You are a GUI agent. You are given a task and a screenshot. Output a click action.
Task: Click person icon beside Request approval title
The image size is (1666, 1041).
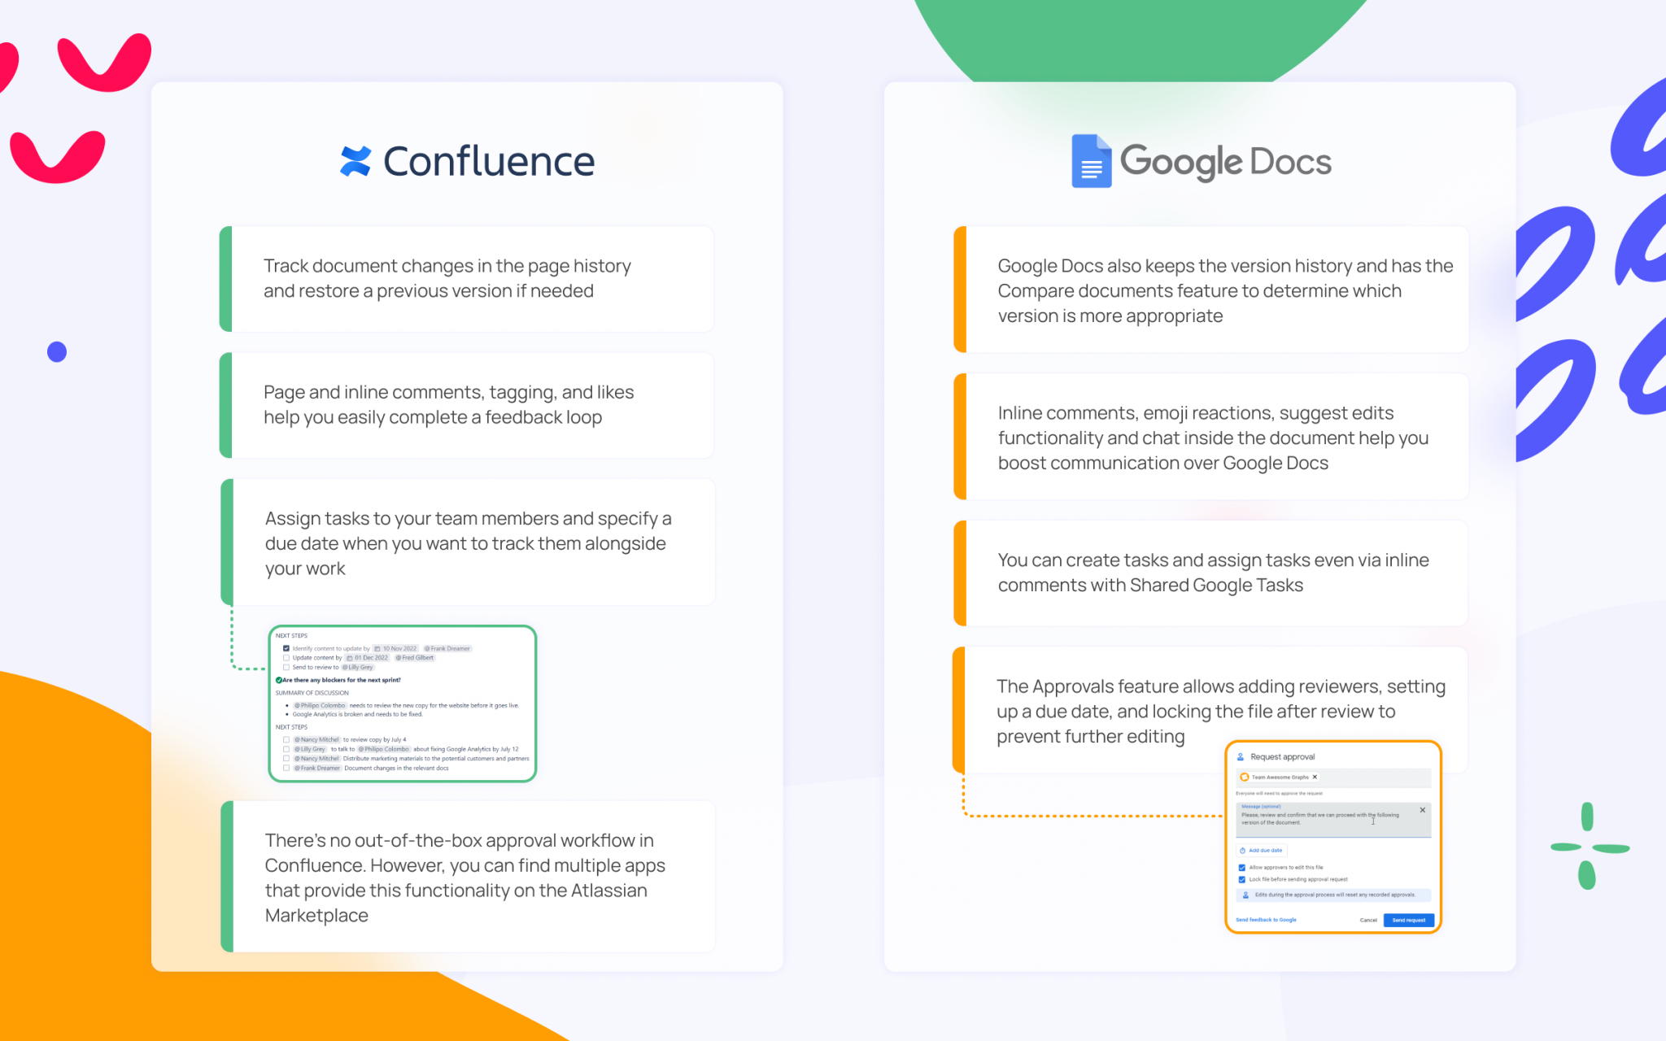[1241, 757]
